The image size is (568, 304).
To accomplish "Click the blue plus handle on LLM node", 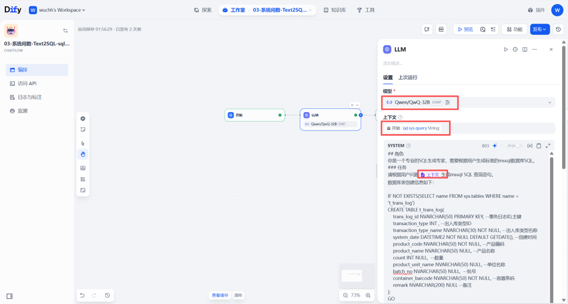I will [x=360, y=115].
